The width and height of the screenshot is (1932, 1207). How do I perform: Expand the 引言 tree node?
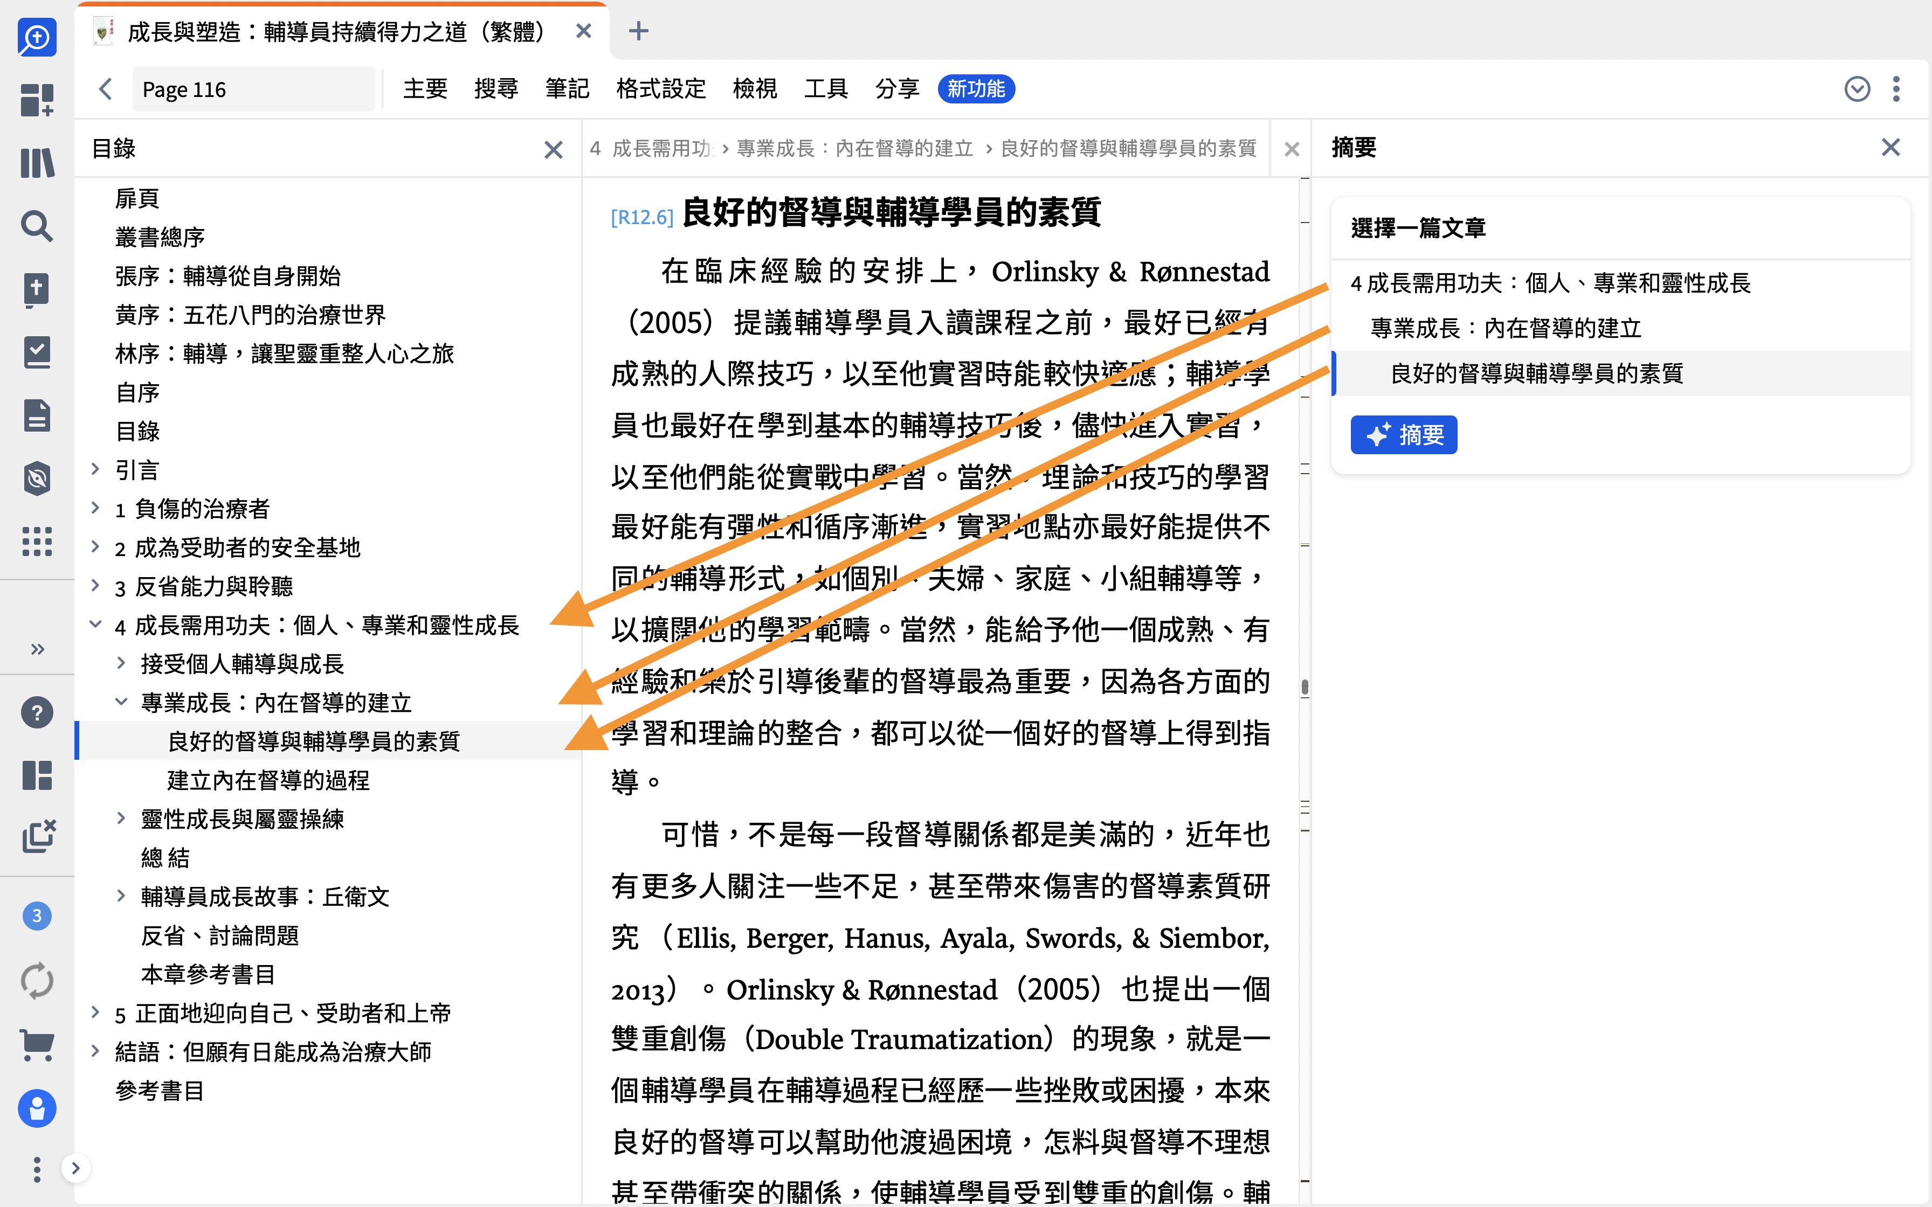click(95, 469)
